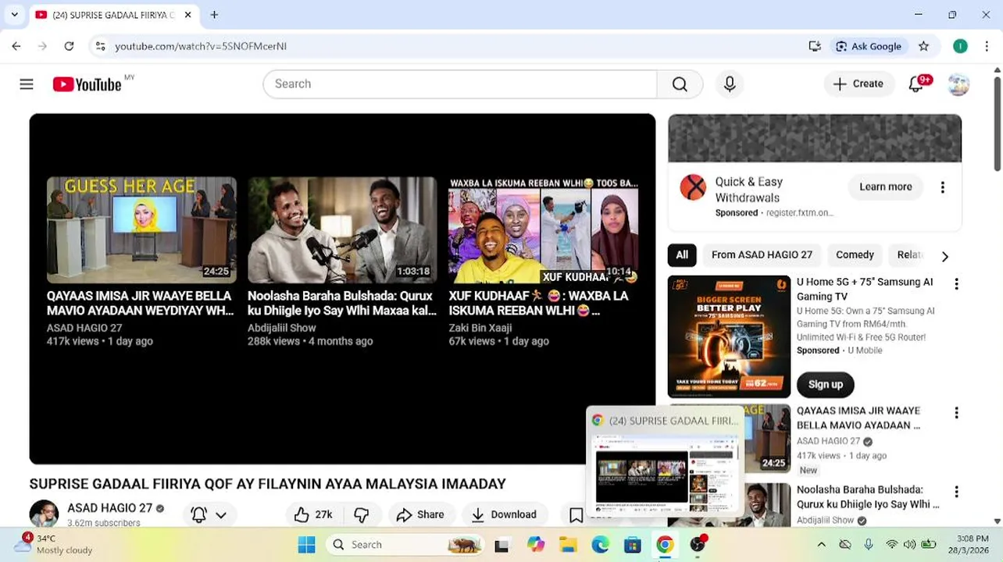Open the YouTube hamburger guide menu

[27, 84]
